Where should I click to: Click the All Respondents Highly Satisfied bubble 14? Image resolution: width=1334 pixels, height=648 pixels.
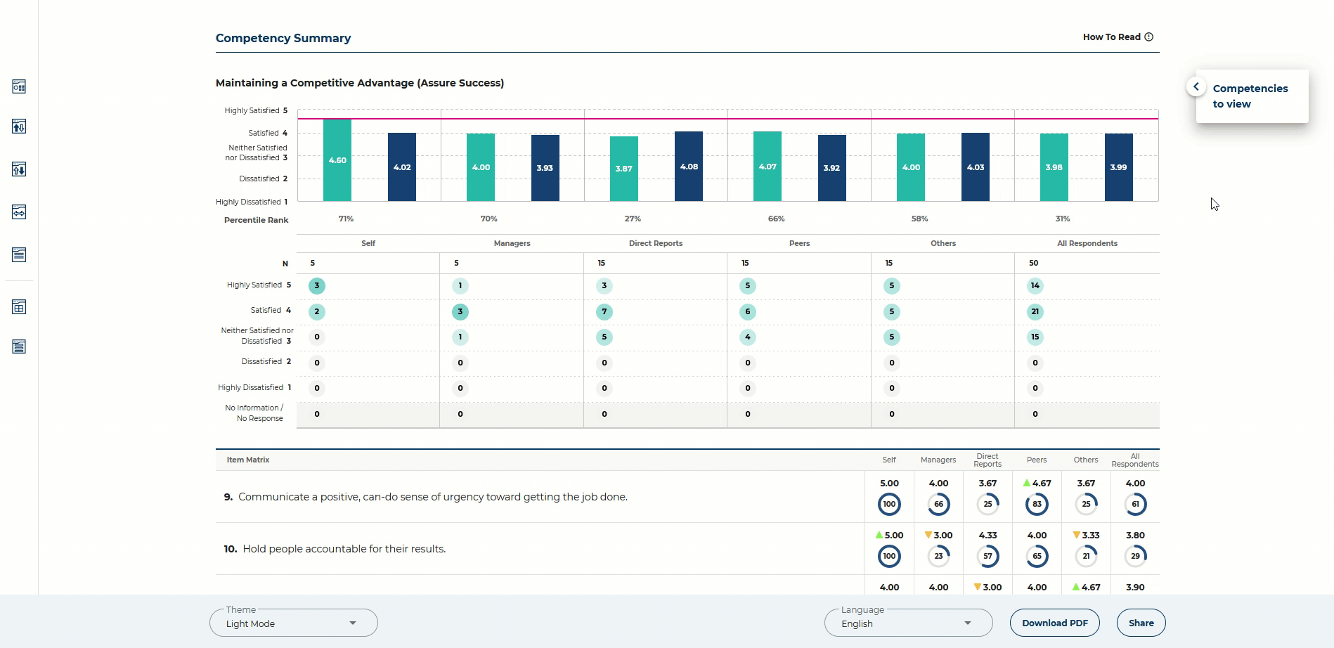click(x=1035, y=285)
